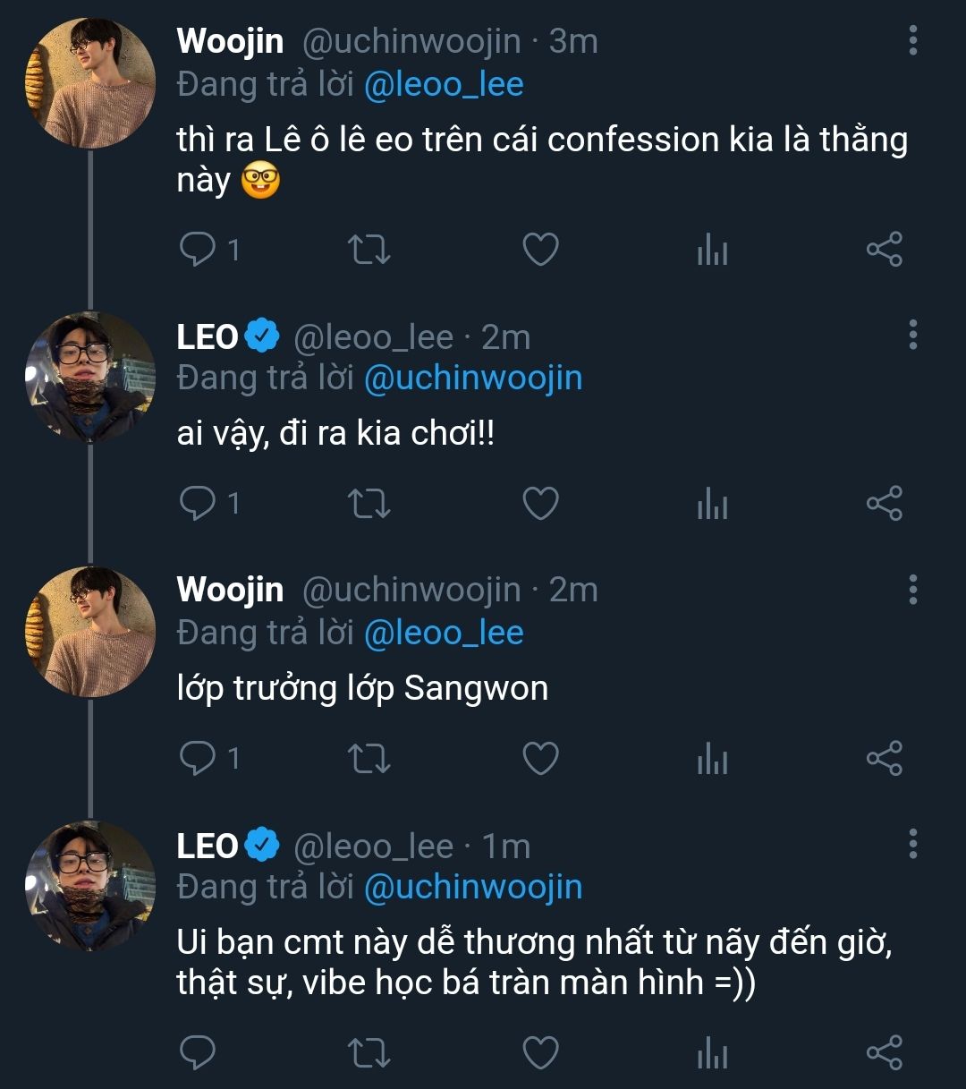The image size is (966, 1089).
Task: Like the "lớp trưởng lớp Sangwon" tweet
Action: (x=540, y=758)
